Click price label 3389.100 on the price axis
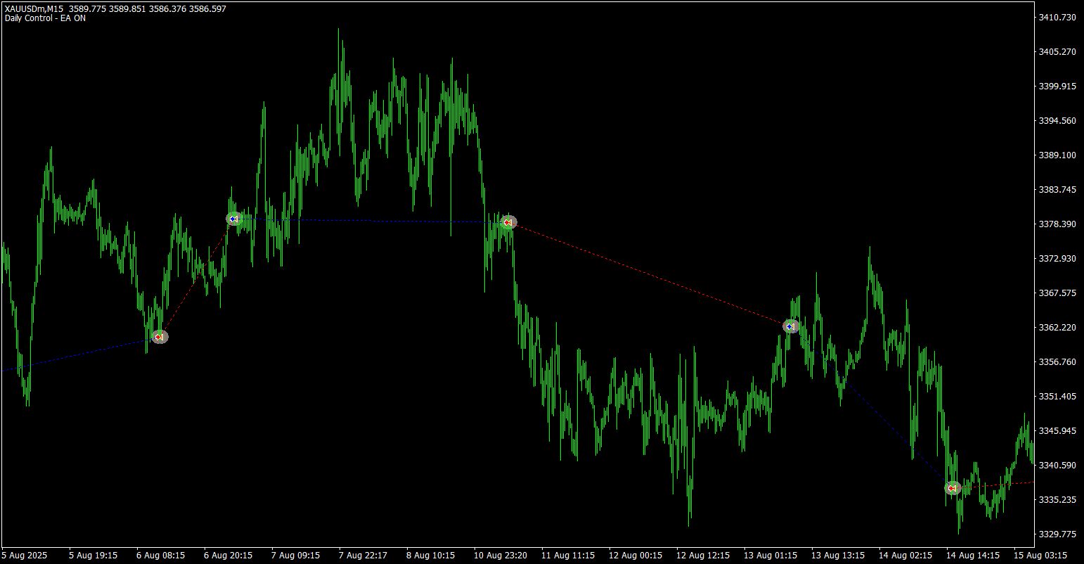1084x564 pixels. click(1057, 155)
